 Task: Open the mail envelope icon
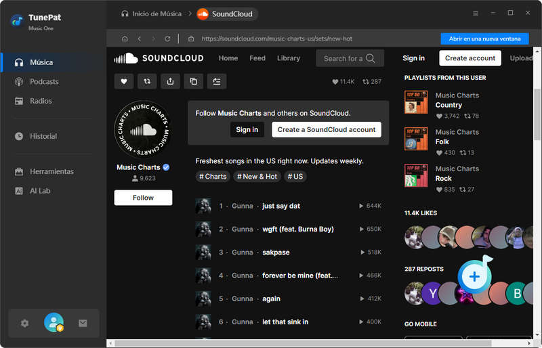click(83, 324)
